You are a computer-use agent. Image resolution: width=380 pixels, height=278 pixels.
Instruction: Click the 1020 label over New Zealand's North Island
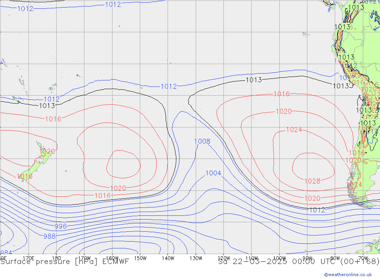(x=47, y=151)
